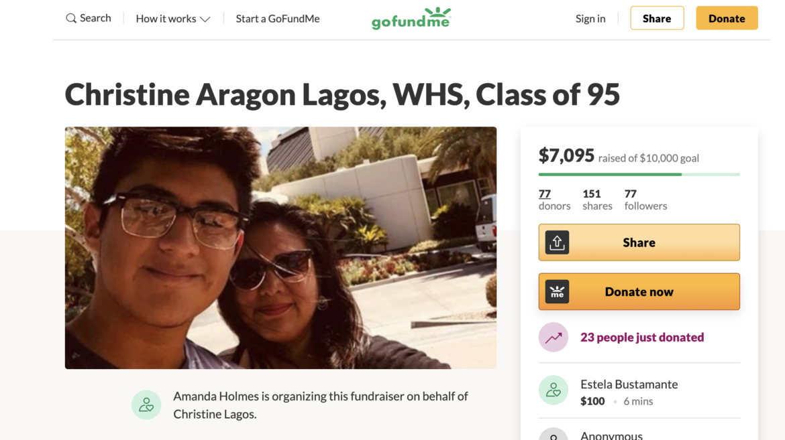
Task: Click the Sign in link
Action: point(590,19)
